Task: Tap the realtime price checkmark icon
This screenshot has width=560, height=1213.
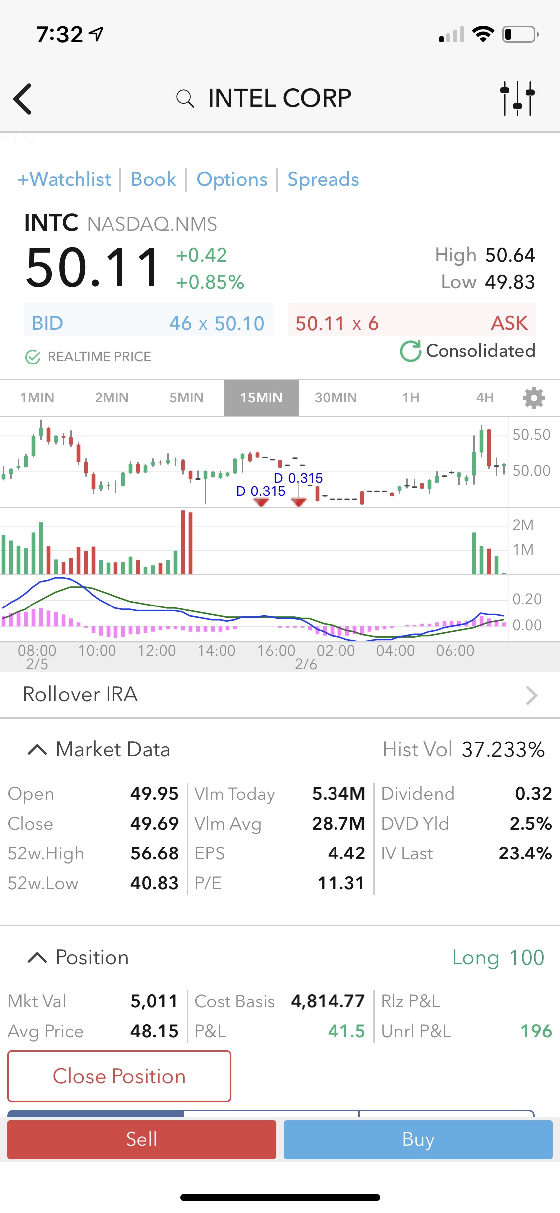Action: [33, 357]
